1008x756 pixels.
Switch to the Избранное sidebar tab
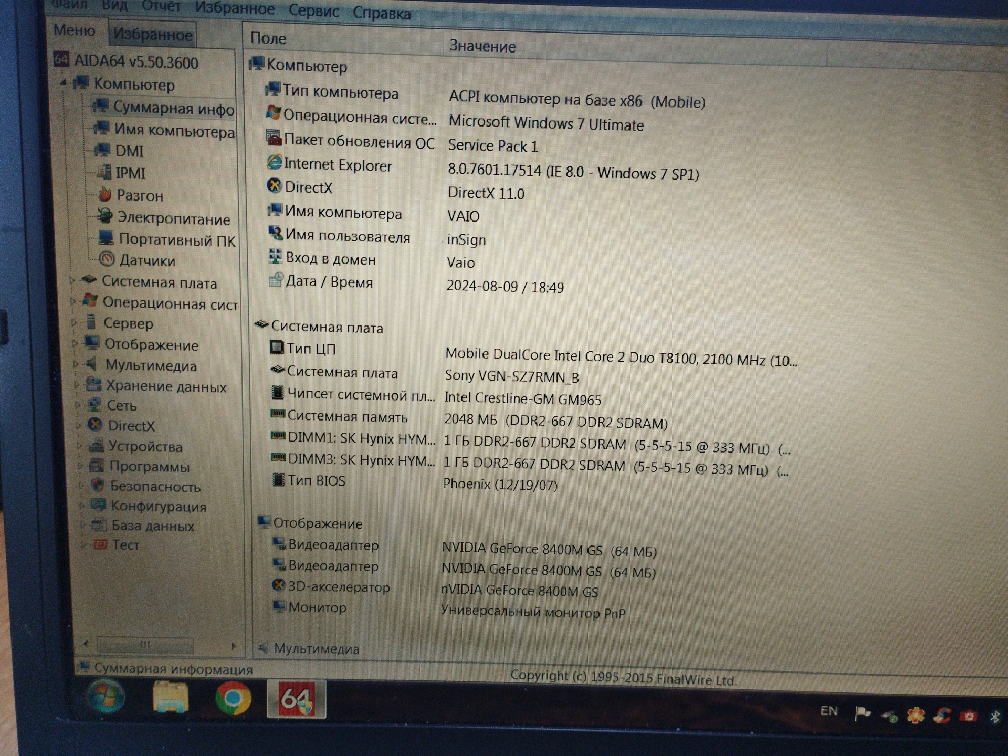pyautogui.click(x=153, y=34)
